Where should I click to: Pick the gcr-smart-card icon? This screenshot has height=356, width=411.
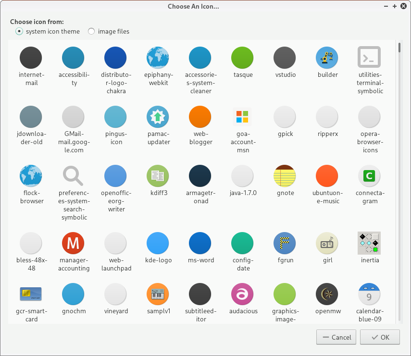point(31,294)
